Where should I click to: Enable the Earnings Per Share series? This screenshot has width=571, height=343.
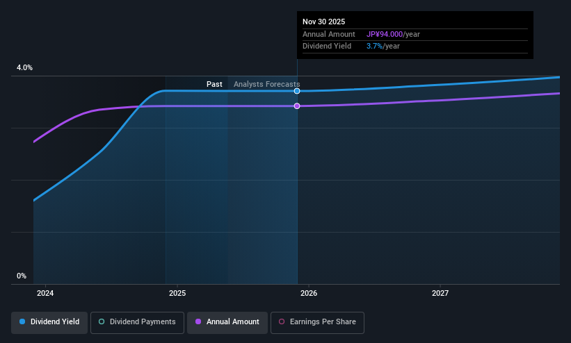click(x=318, y=323)
